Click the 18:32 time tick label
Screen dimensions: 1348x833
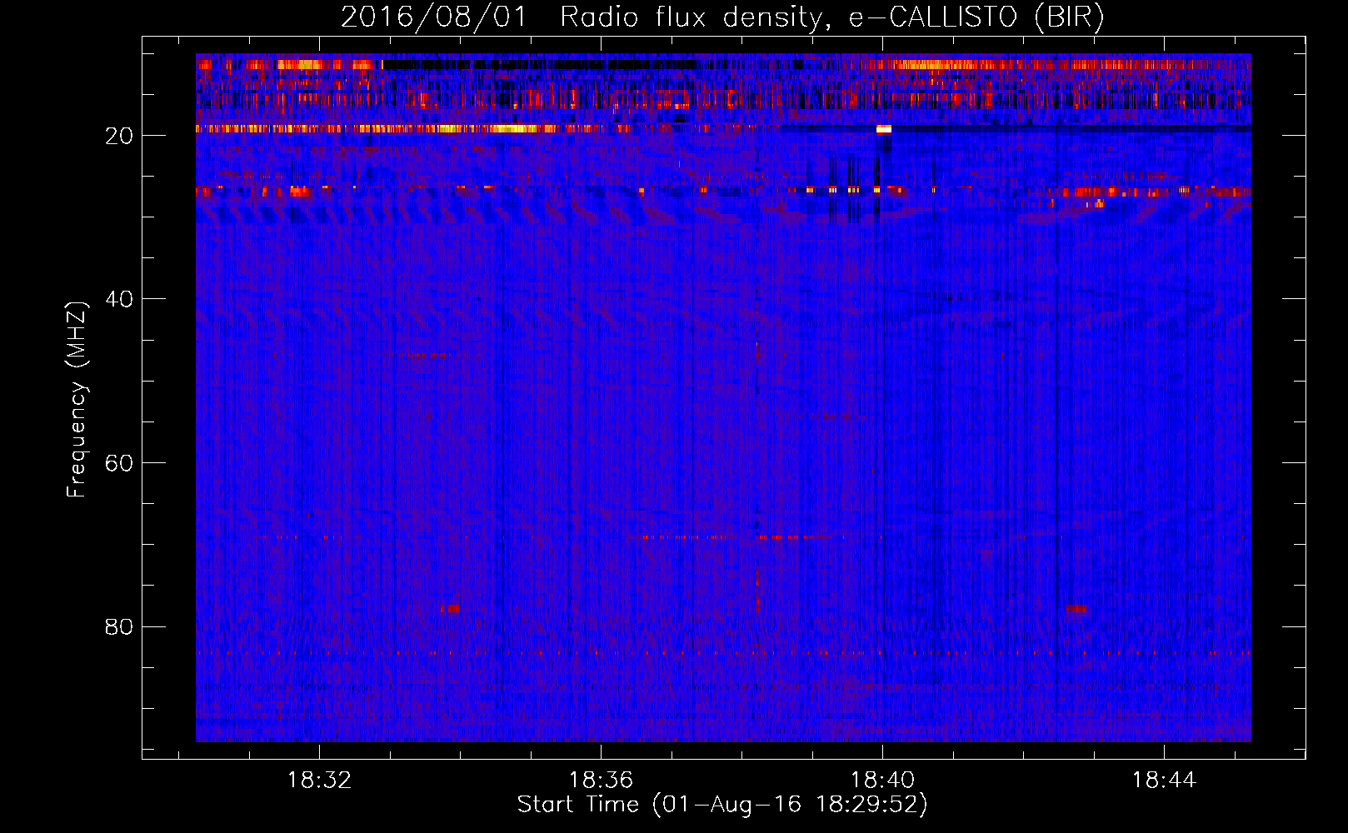click(x=319, y=781)
